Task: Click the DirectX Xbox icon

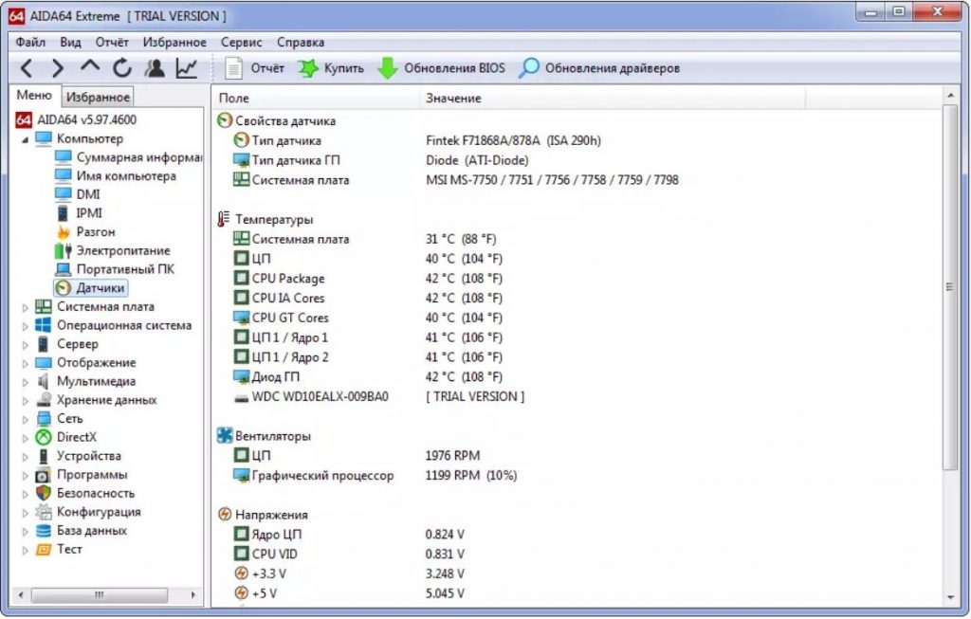Action: [x=44, y=437]
